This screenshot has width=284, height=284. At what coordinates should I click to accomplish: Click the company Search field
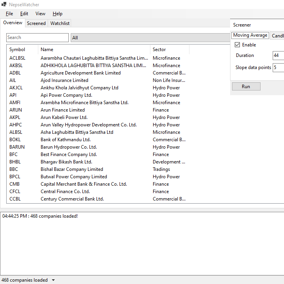[x=38, y=37]
